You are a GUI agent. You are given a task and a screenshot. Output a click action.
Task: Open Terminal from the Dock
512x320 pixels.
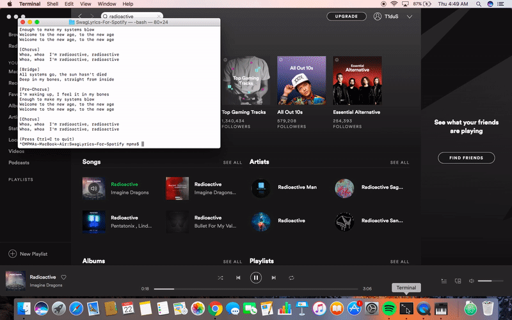pos(406,308)
